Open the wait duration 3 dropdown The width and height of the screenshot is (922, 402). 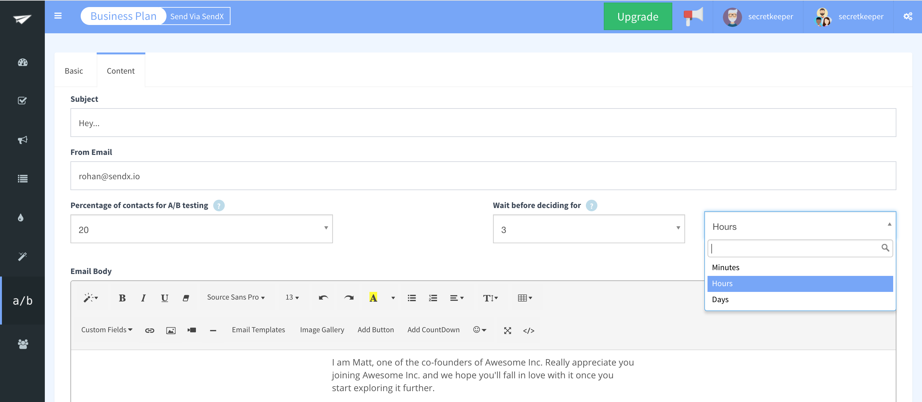589,229
